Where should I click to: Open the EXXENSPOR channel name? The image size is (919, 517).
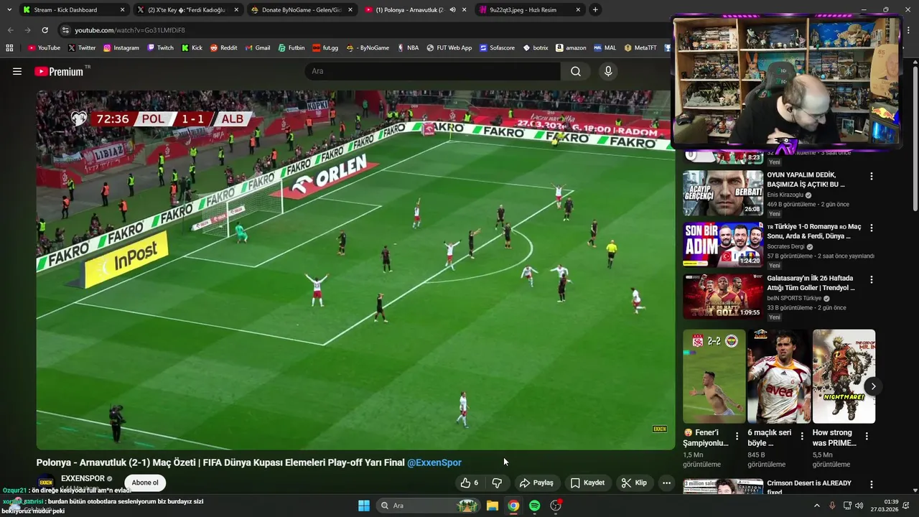83,478
